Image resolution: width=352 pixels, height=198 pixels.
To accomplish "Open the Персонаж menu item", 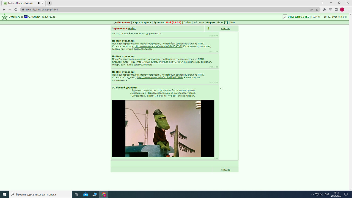I will (124, 23).
